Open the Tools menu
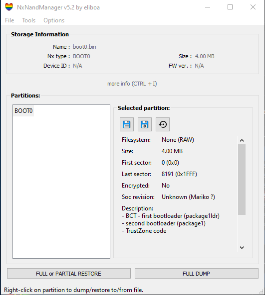 [x=28, y=20]
